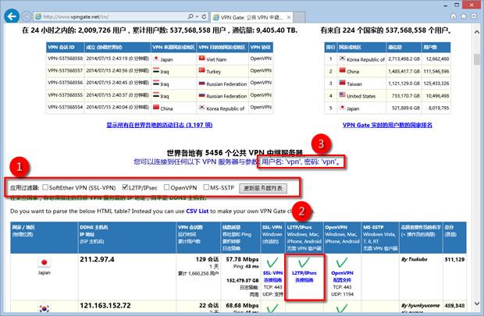Click Japan flag in ranking row 5
The height and width of the screenshot is (316, 484).
[x=342, y=107]
